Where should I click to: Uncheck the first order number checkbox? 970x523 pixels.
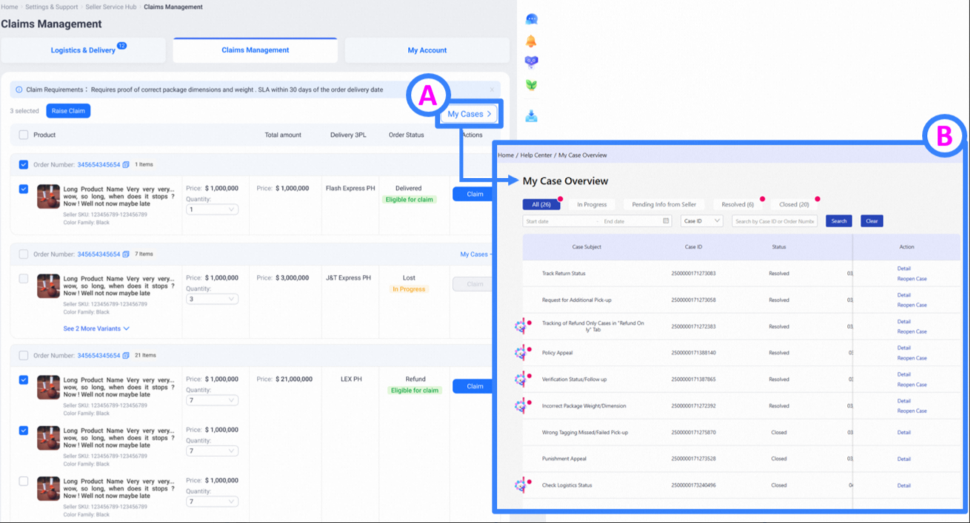[x=24, y=165]
